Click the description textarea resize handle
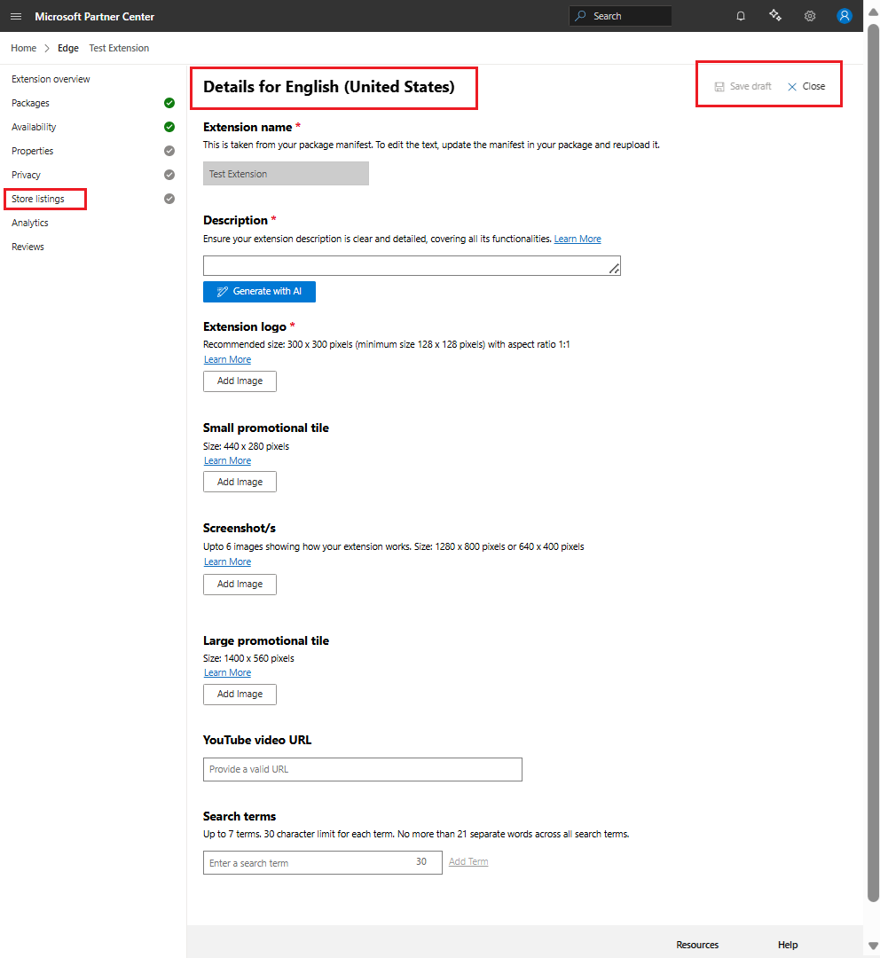 pos(614,268)
